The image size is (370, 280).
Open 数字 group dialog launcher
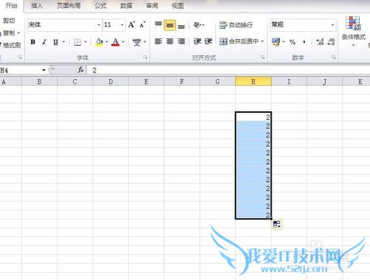pos(333,58)
